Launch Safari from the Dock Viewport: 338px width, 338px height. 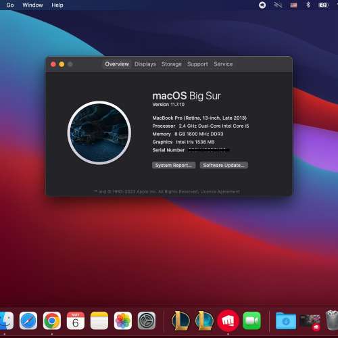[28, 320]
